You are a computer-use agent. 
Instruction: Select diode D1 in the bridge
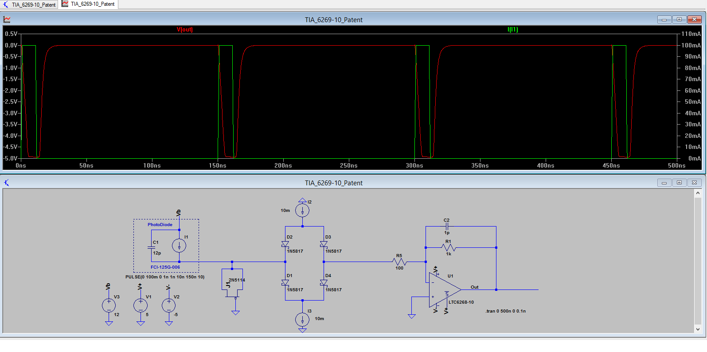point(285,283)
